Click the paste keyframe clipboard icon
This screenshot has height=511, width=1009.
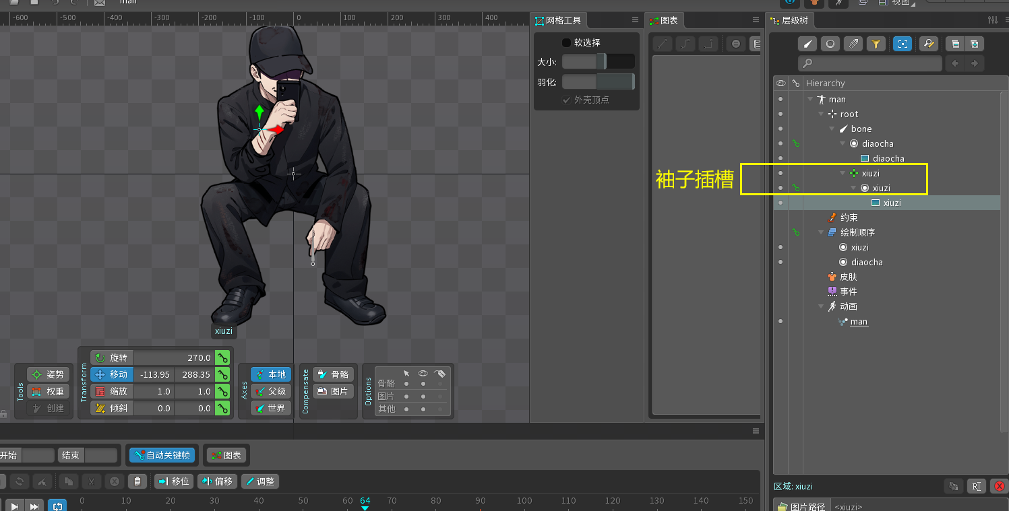tap(137, 481)
